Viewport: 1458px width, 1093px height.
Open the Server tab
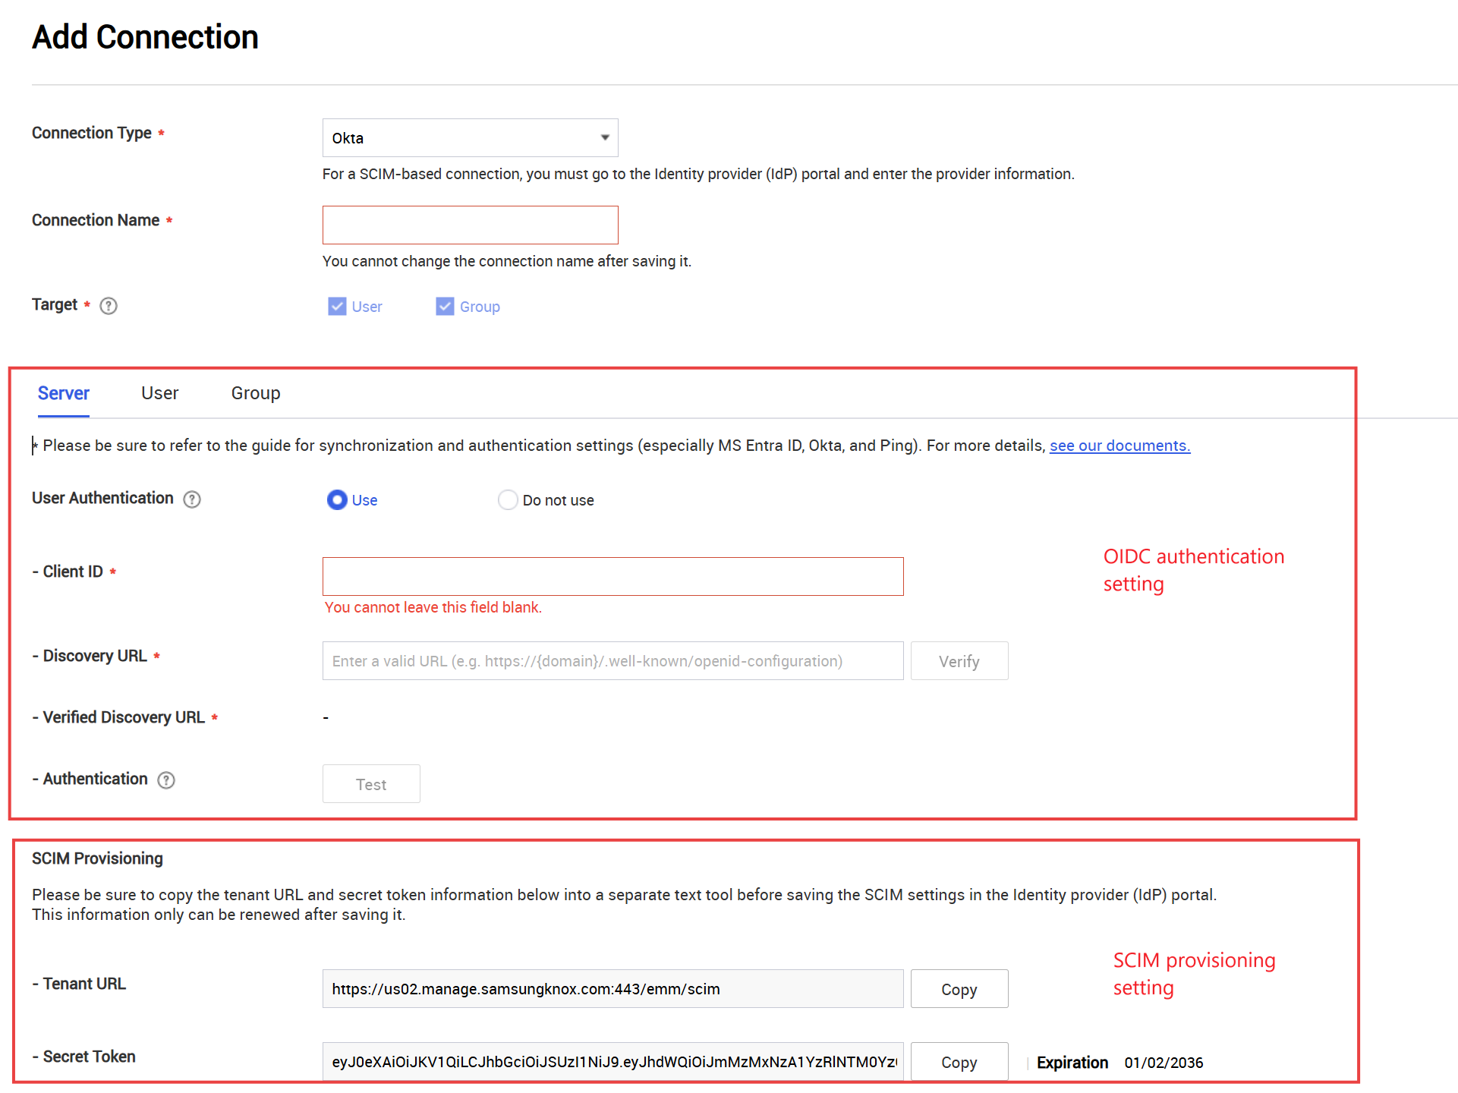[63, 393]
